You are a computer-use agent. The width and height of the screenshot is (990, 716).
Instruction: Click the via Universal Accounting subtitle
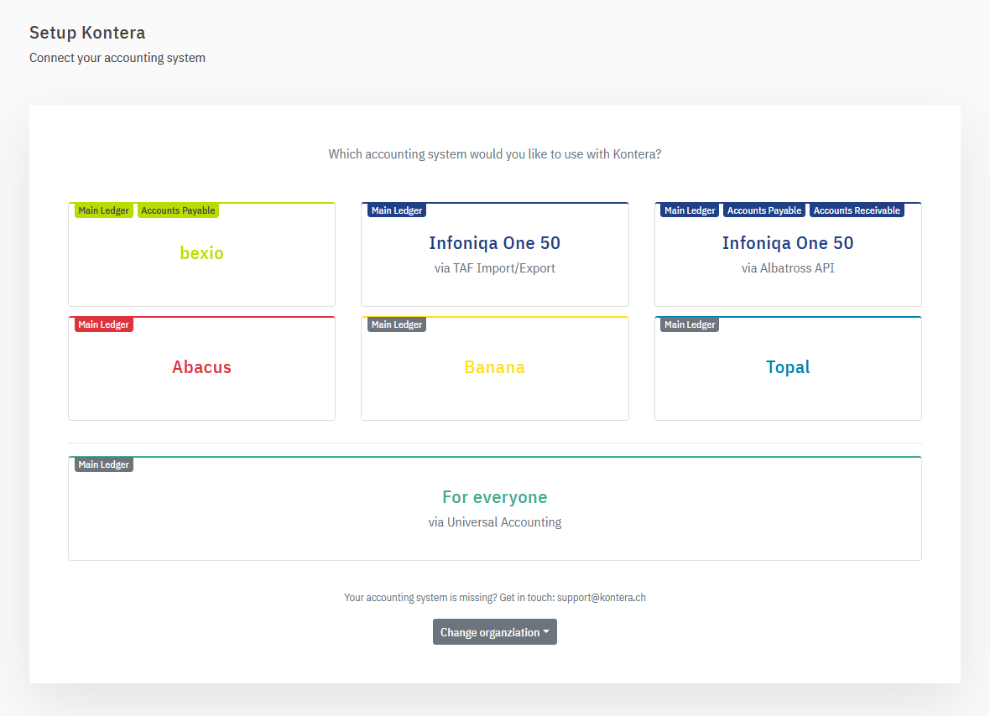(494, 521)
